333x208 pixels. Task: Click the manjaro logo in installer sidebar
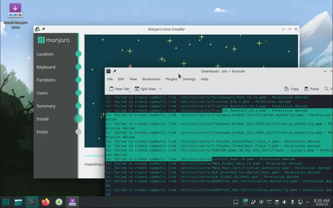pos(54,40)
